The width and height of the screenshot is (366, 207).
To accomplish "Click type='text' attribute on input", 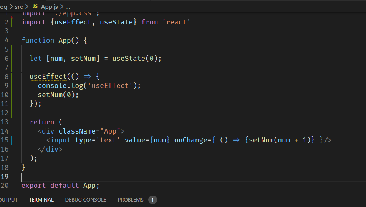I will [98, 140].
